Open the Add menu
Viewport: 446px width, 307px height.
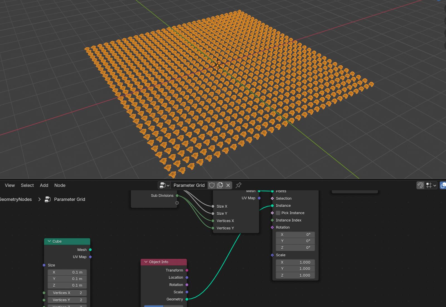tap(44, 185)
